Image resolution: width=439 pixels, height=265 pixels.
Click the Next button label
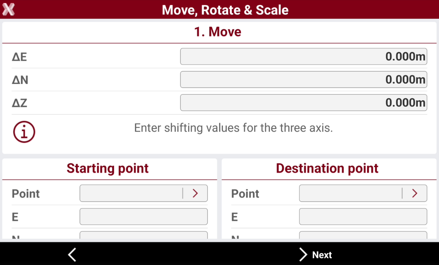322,255
